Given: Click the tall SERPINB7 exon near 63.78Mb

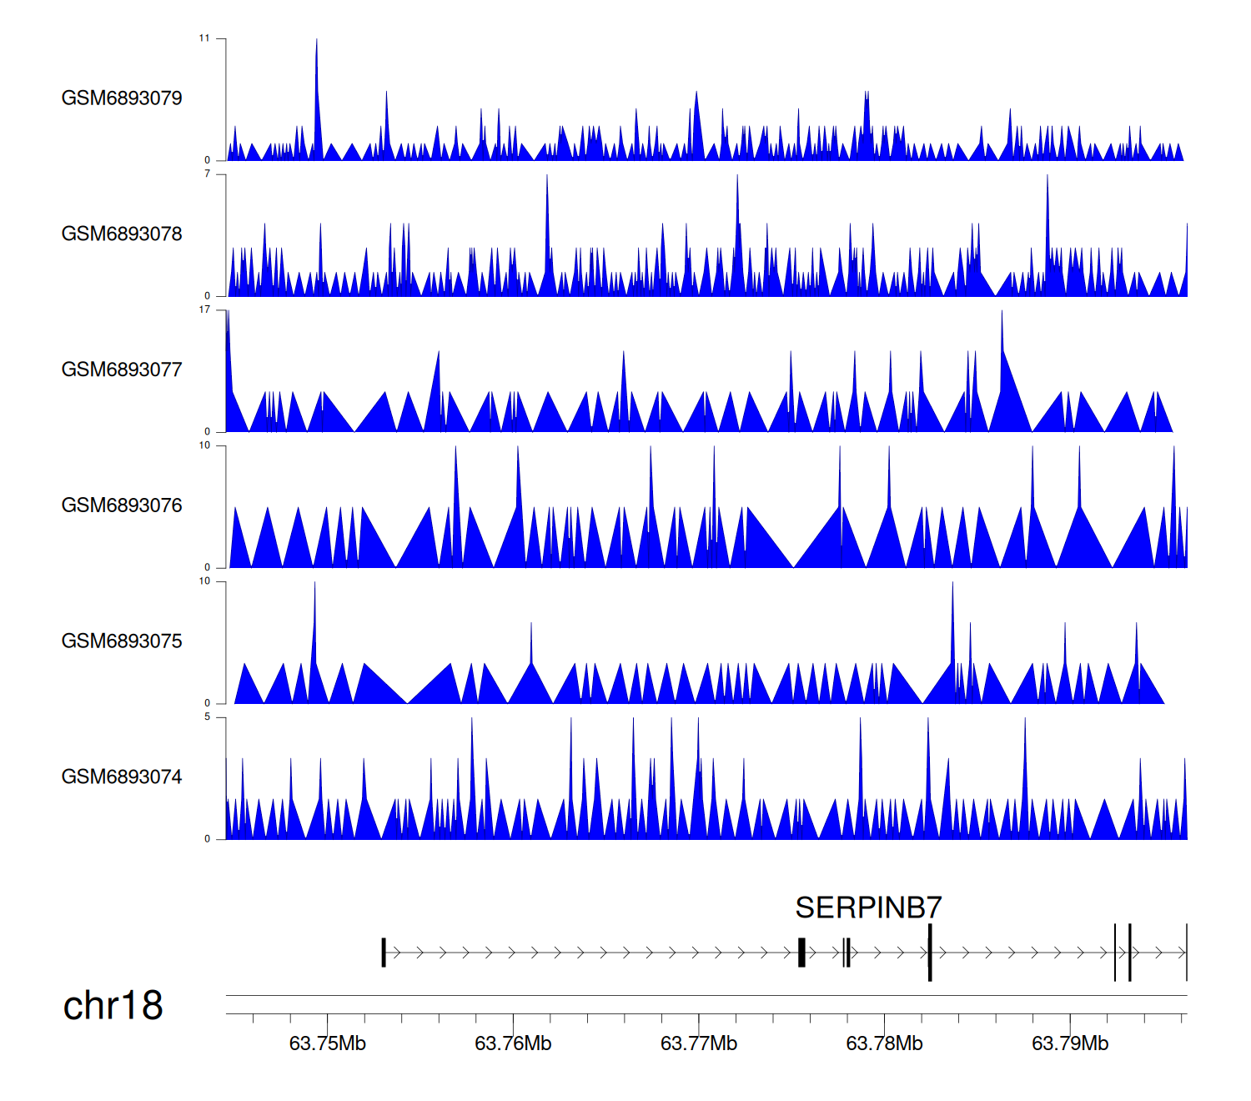Looking at the screenshot, I should click(x=930, y=953).
